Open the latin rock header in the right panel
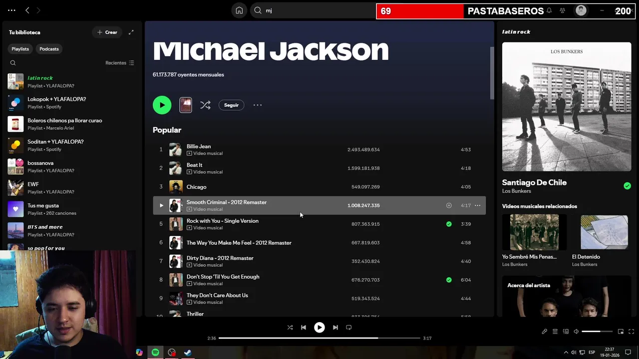Image resolution: width=639 pixels, height=359 pixels. point(516,32)
